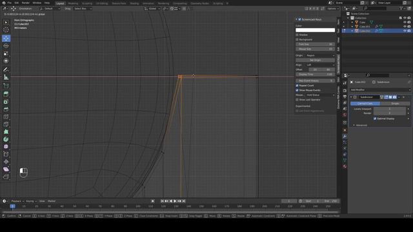The image size is (413, 232).
Task: Select the Transform tool
Action: point(6,61)
